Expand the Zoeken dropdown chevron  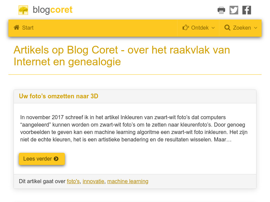(x=256, y=28)
